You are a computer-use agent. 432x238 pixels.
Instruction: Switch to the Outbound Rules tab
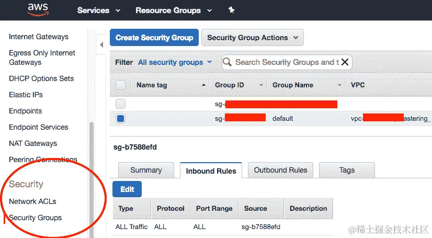tap(280, 170)
